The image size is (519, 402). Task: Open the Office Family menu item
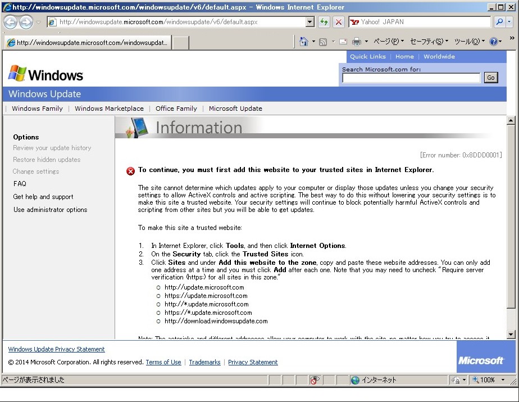click(x=176, y=109)
